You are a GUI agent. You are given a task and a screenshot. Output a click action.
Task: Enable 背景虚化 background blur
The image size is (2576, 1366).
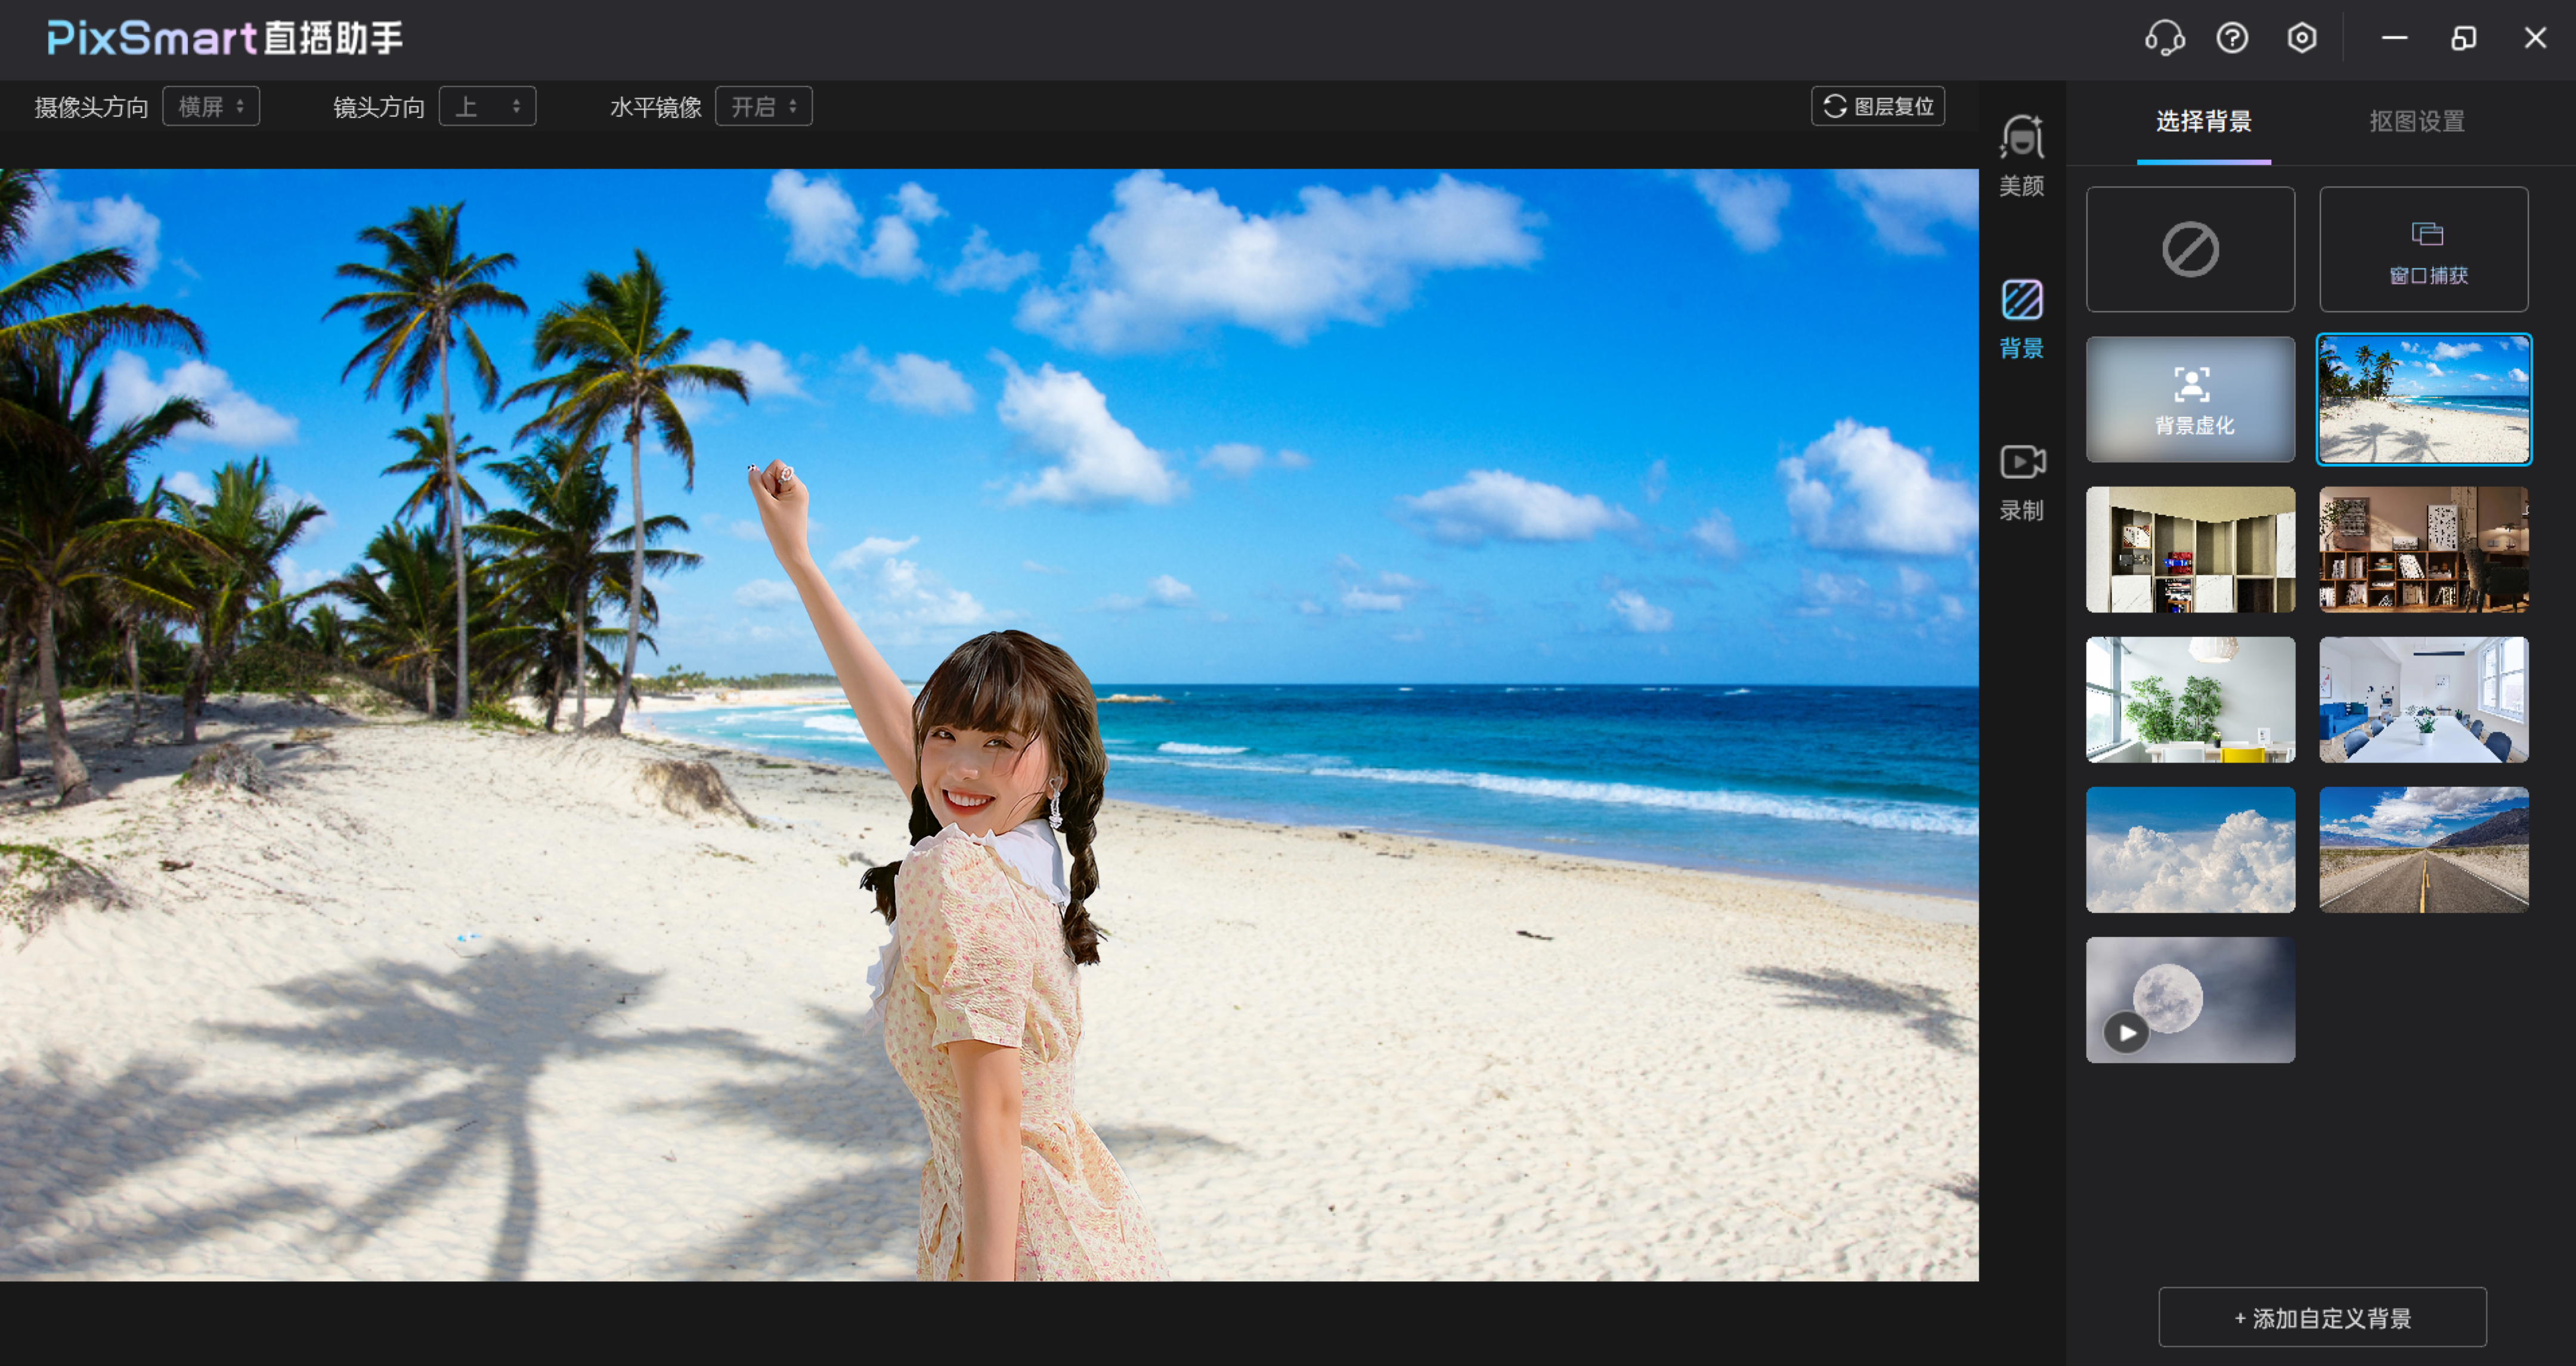[x=2190, y=400]
